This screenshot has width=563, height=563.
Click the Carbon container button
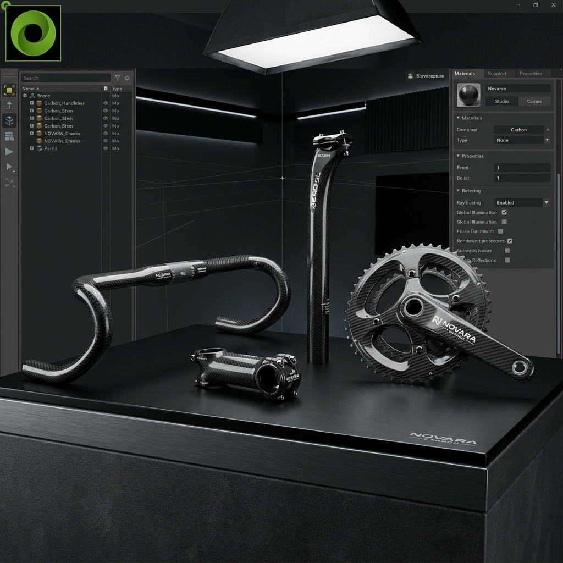click(519, 130)
